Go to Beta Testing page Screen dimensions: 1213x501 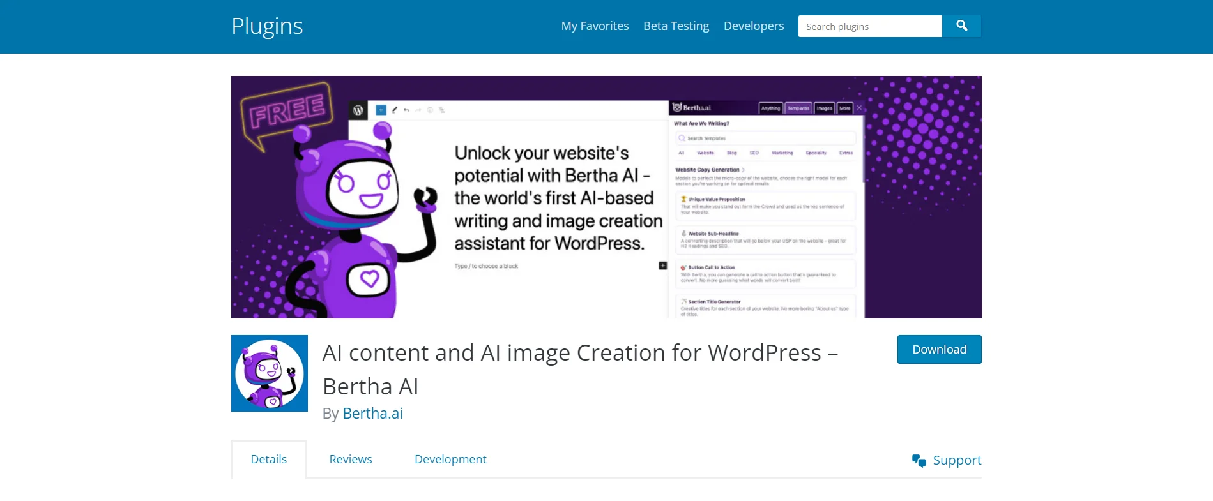[x=676, y=26]
